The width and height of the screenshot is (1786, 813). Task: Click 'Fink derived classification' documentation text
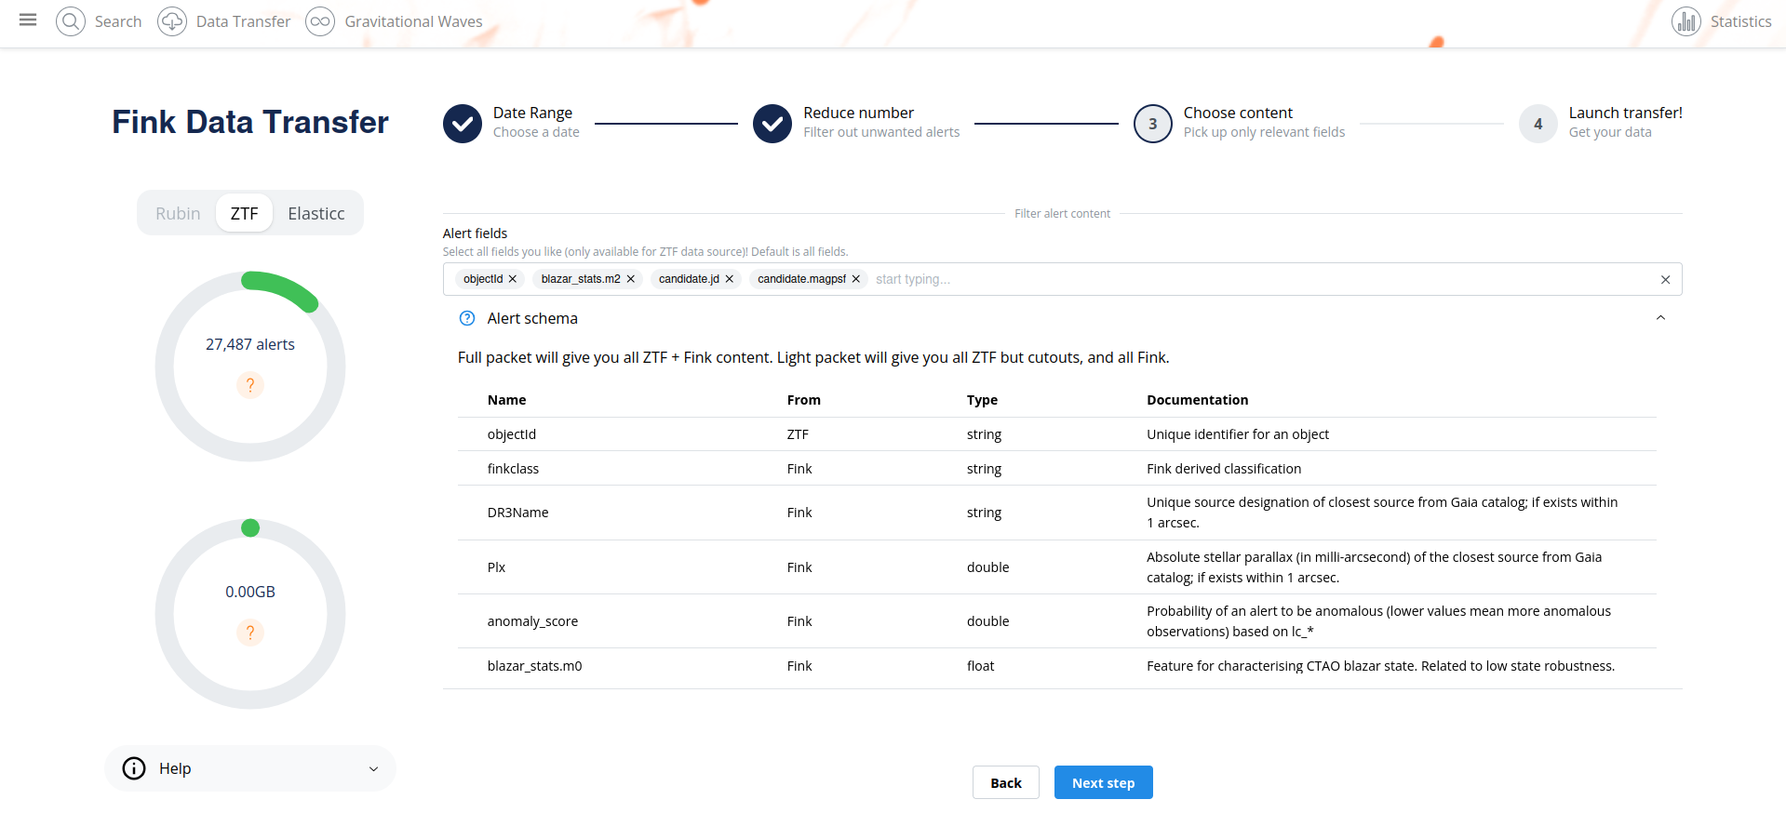(x=1225, y=469)
